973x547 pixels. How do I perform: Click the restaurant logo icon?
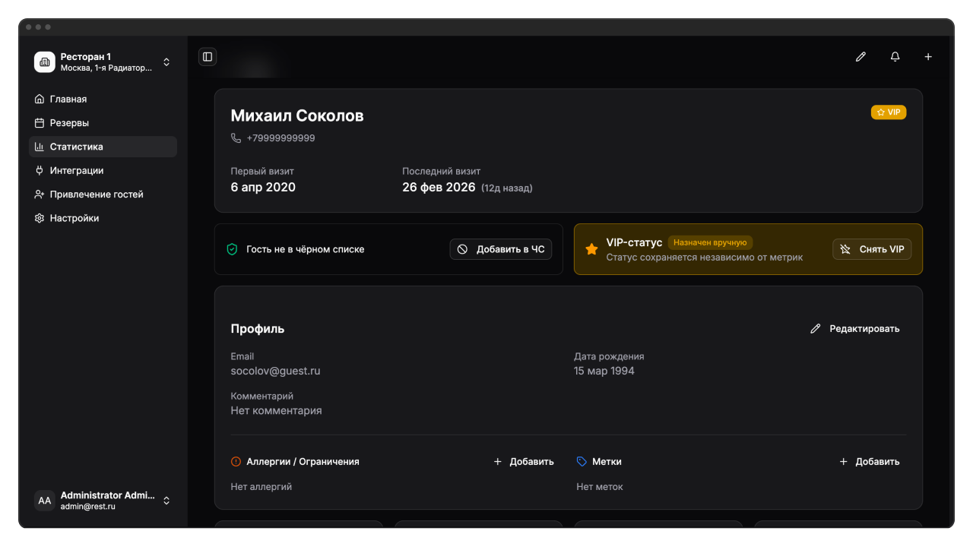[x=45, y=62]
